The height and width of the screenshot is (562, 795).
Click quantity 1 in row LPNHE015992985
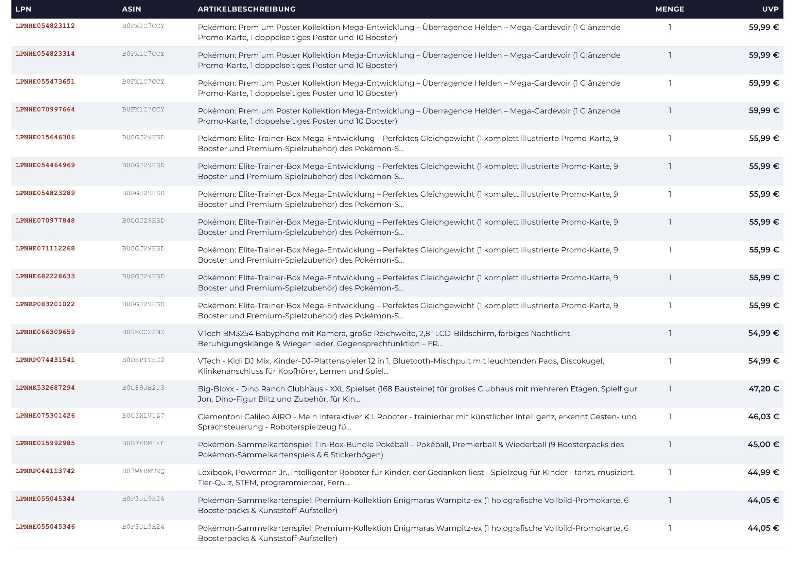[x=670, y=444]
